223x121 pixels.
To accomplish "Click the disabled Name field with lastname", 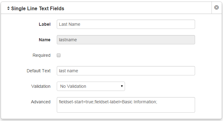I will click(x=126, y=40).
